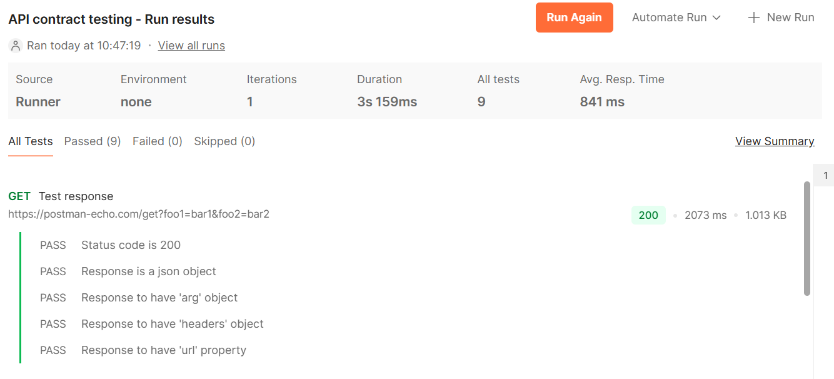Click the postman-echo.com request URL
This screenshot has width=834, height=379.
coord(139,214)
